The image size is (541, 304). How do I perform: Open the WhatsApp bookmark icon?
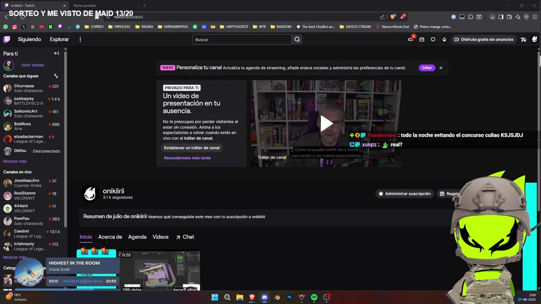coord(5,27)
